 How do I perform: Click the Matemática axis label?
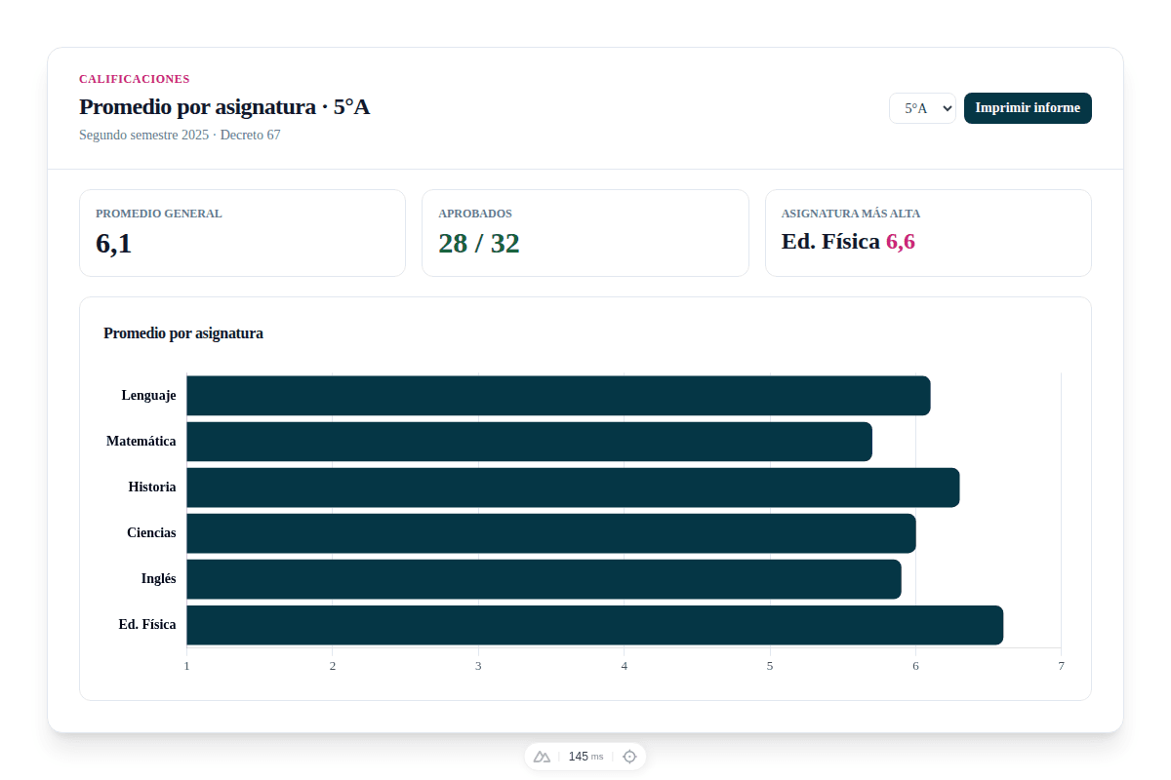[141, 442]
